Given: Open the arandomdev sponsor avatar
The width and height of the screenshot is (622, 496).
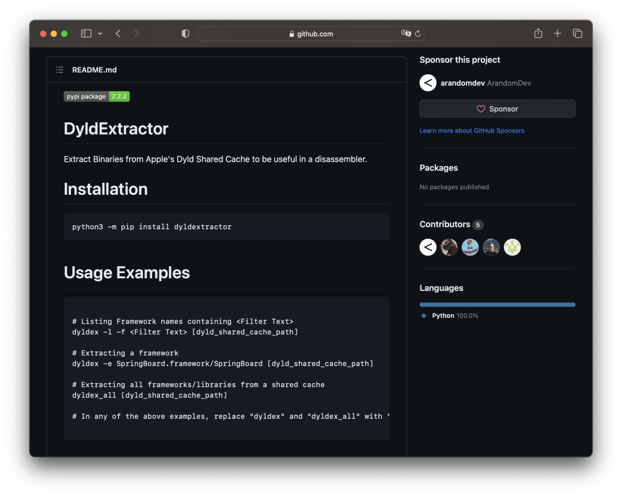Looking at the screenshot, I should (428, 83).
